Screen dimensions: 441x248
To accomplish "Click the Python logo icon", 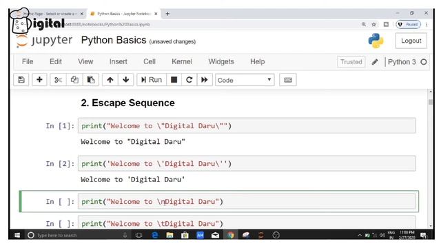I will [376, 41].
